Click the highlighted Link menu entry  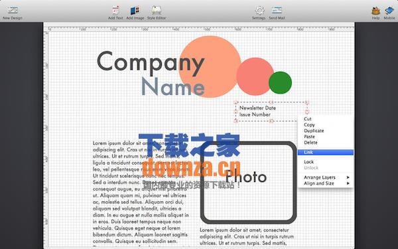[x=326, y=152]
